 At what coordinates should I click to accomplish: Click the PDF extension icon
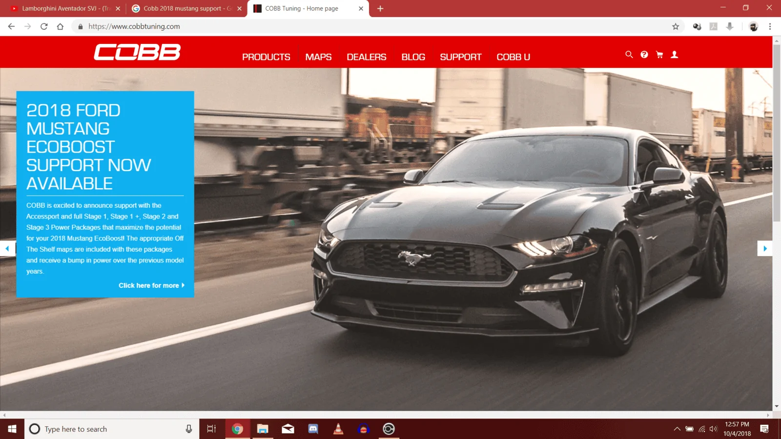[714, 26]
